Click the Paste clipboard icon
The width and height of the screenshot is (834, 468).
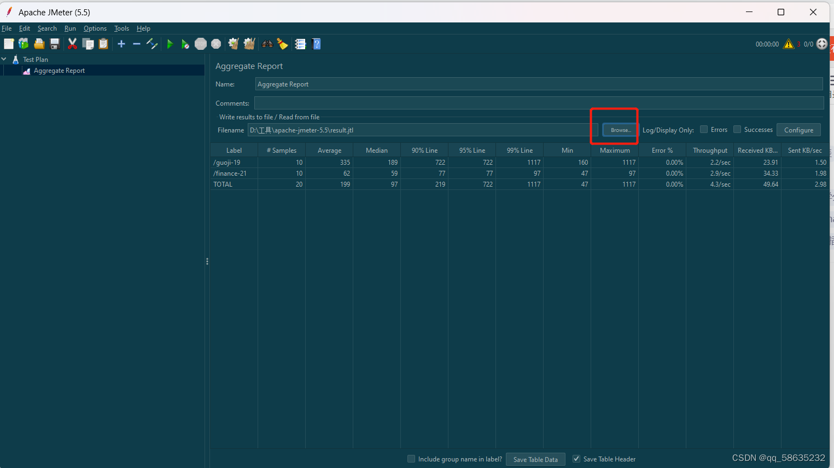click(103, 44)
